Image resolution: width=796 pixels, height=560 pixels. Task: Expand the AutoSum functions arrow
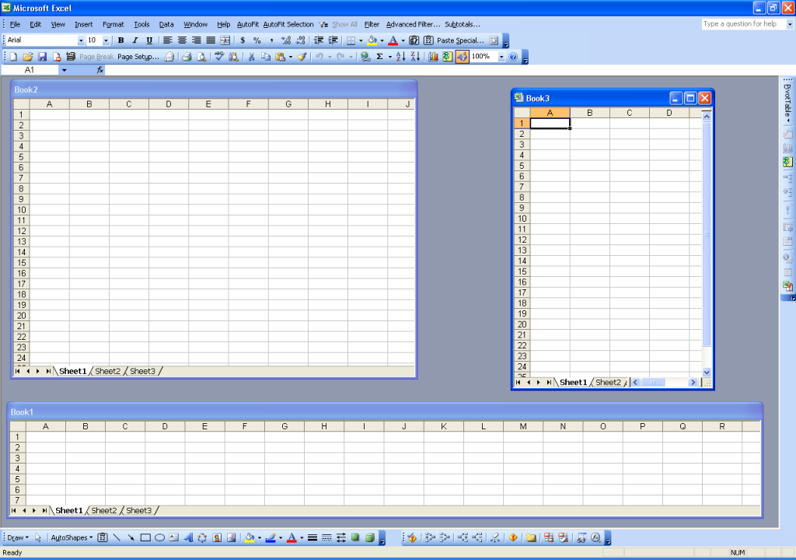coord(390,57)
